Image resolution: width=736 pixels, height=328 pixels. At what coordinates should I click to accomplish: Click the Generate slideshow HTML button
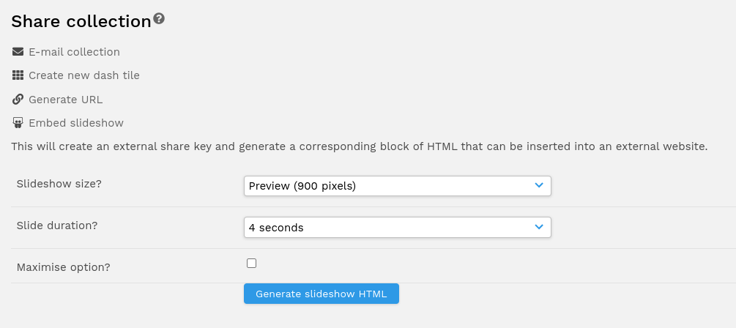click(321, 294)
